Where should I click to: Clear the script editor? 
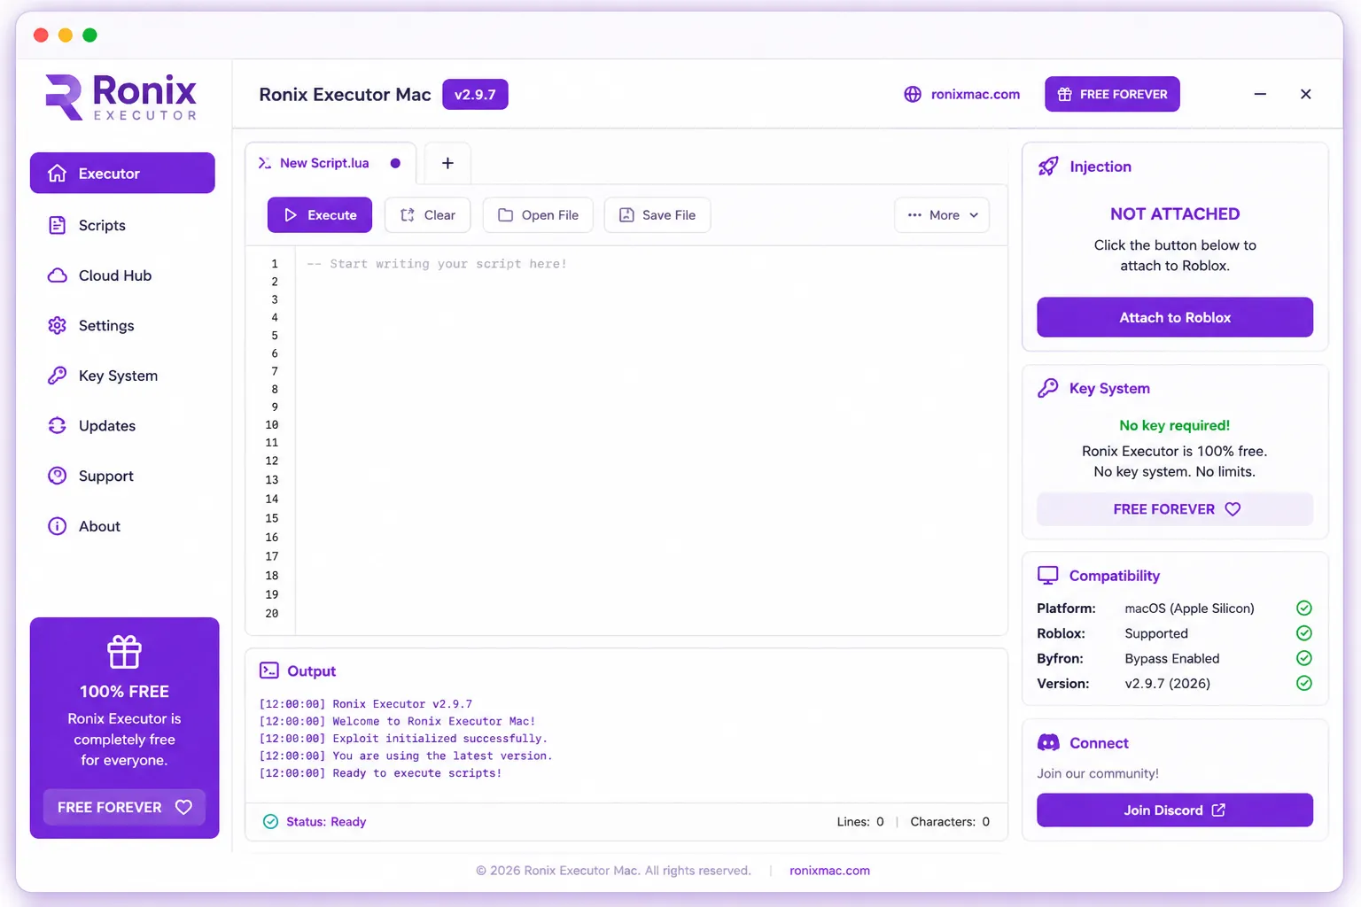coord(427,215)
